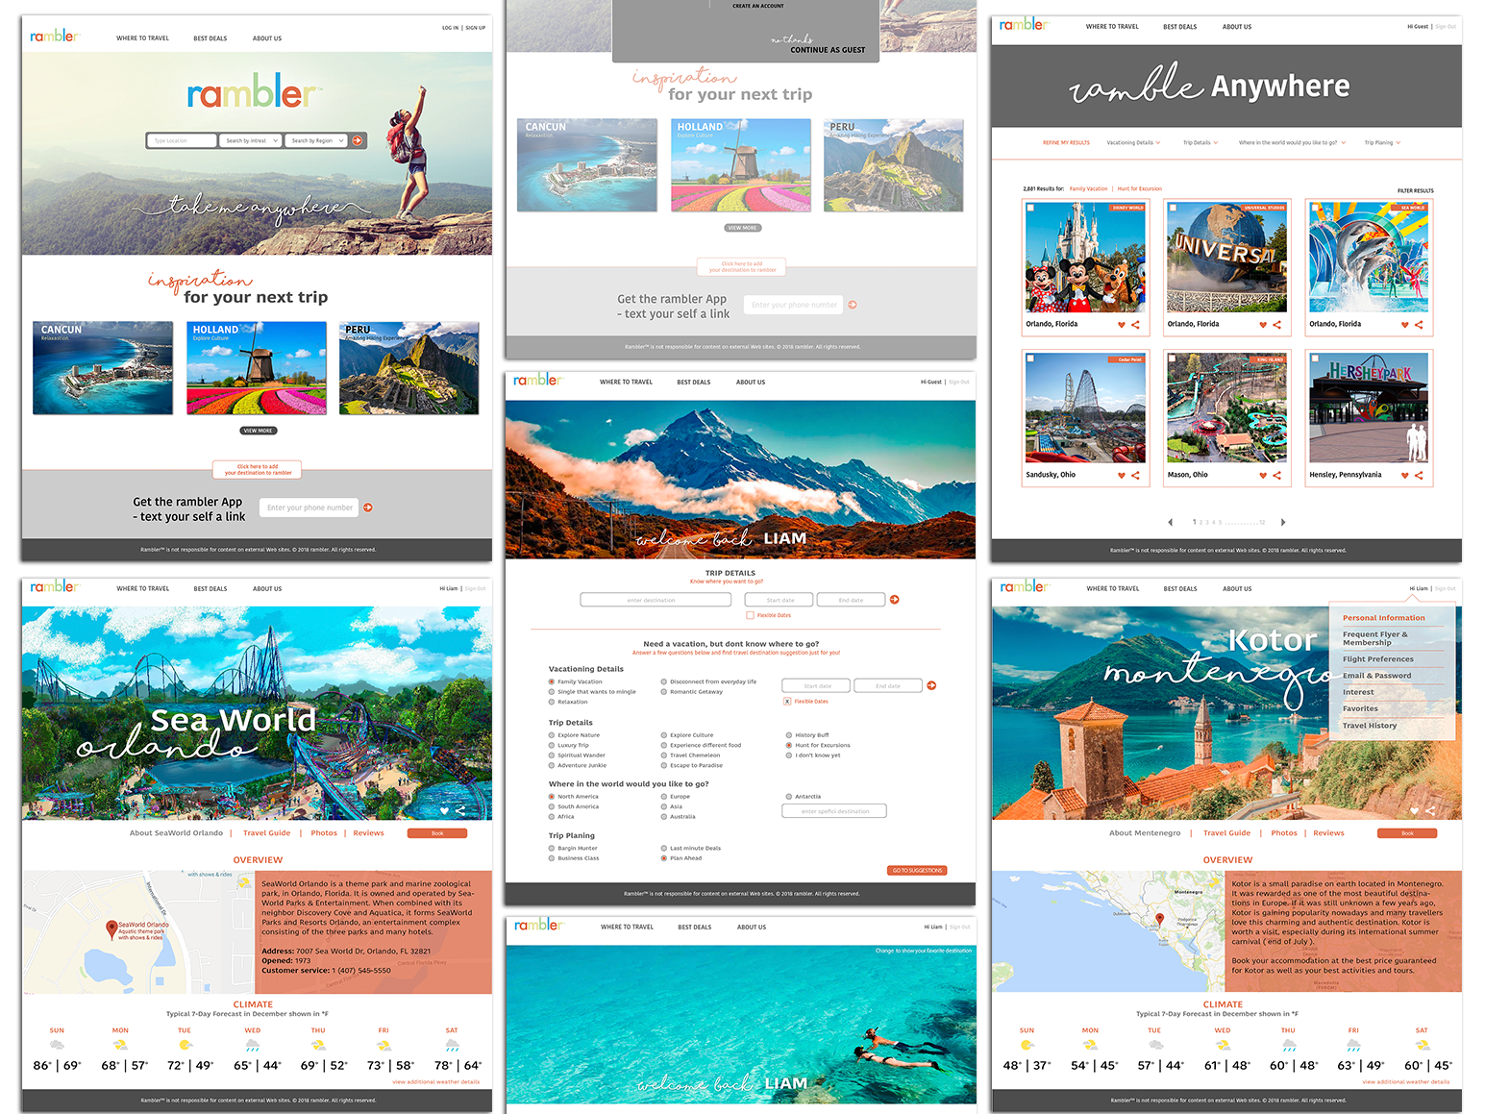Share the Hensley, Pennsylvania result card

coord(1419,475)
